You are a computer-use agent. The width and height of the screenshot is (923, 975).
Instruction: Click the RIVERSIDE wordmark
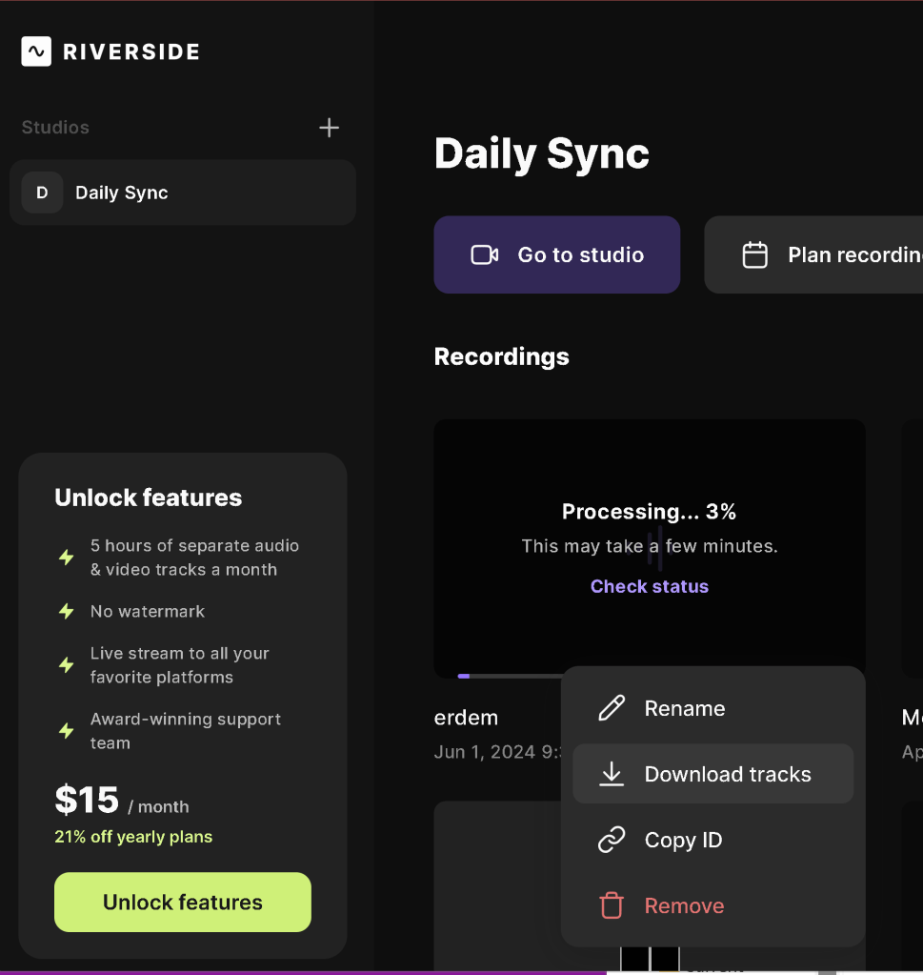coord(131,51)
